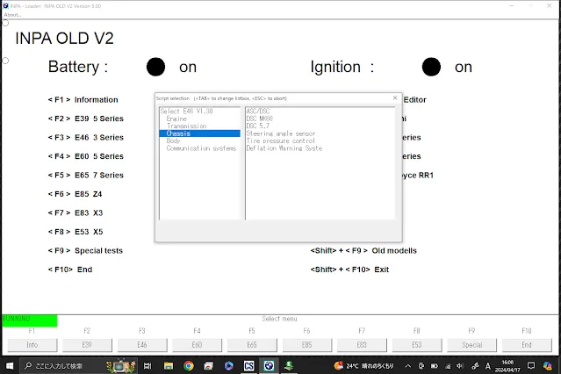The image size is (561, 374).
Task: Click the E53 function button
Action: [417, 345]
